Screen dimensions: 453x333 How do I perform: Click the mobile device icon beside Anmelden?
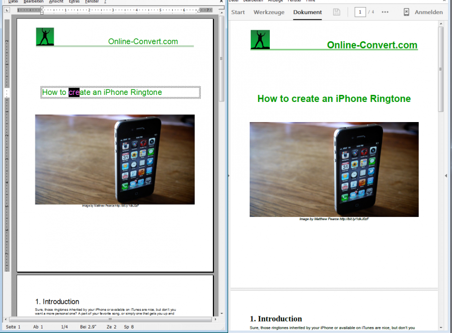click(406, 12)
